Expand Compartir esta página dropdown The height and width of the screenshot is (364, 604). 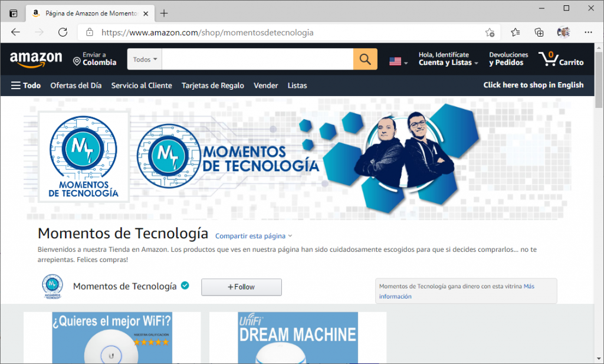[x=254, y=236]
